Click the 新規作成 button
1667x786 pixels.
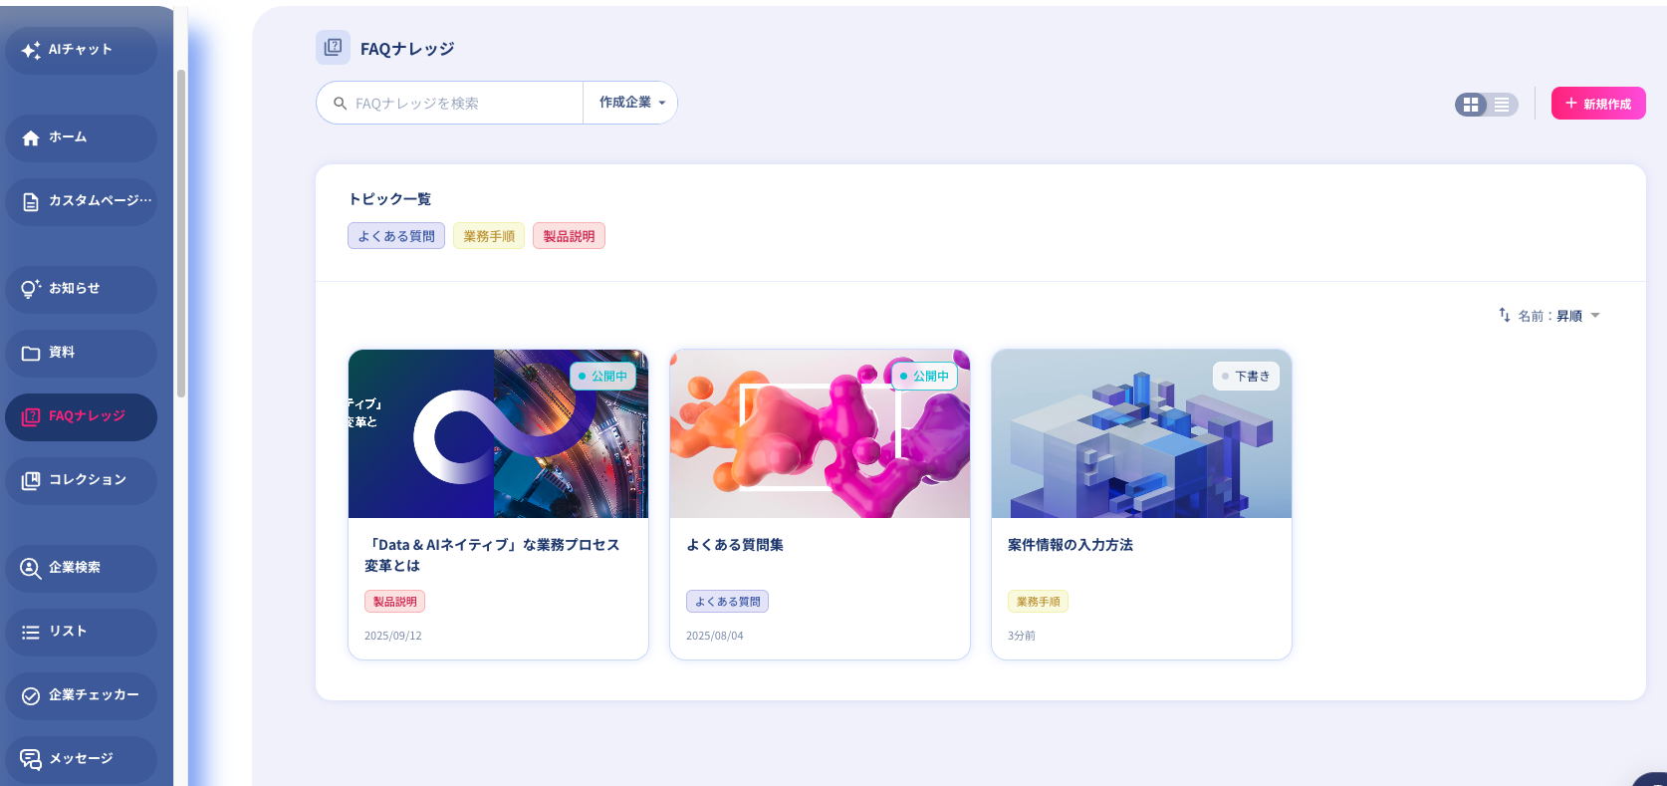click(x=1598, y=104)
